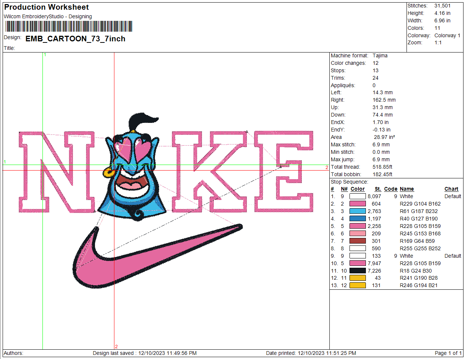This screenshot has height=359, width=465.
Task: Click the thread name R245 G153 B168
Action: pyautogui.click(x=420, y=233)
